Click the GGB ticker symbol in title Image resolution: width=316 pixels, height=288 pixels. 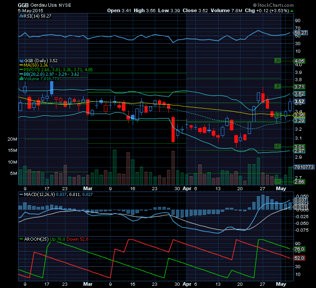point(23,5)
